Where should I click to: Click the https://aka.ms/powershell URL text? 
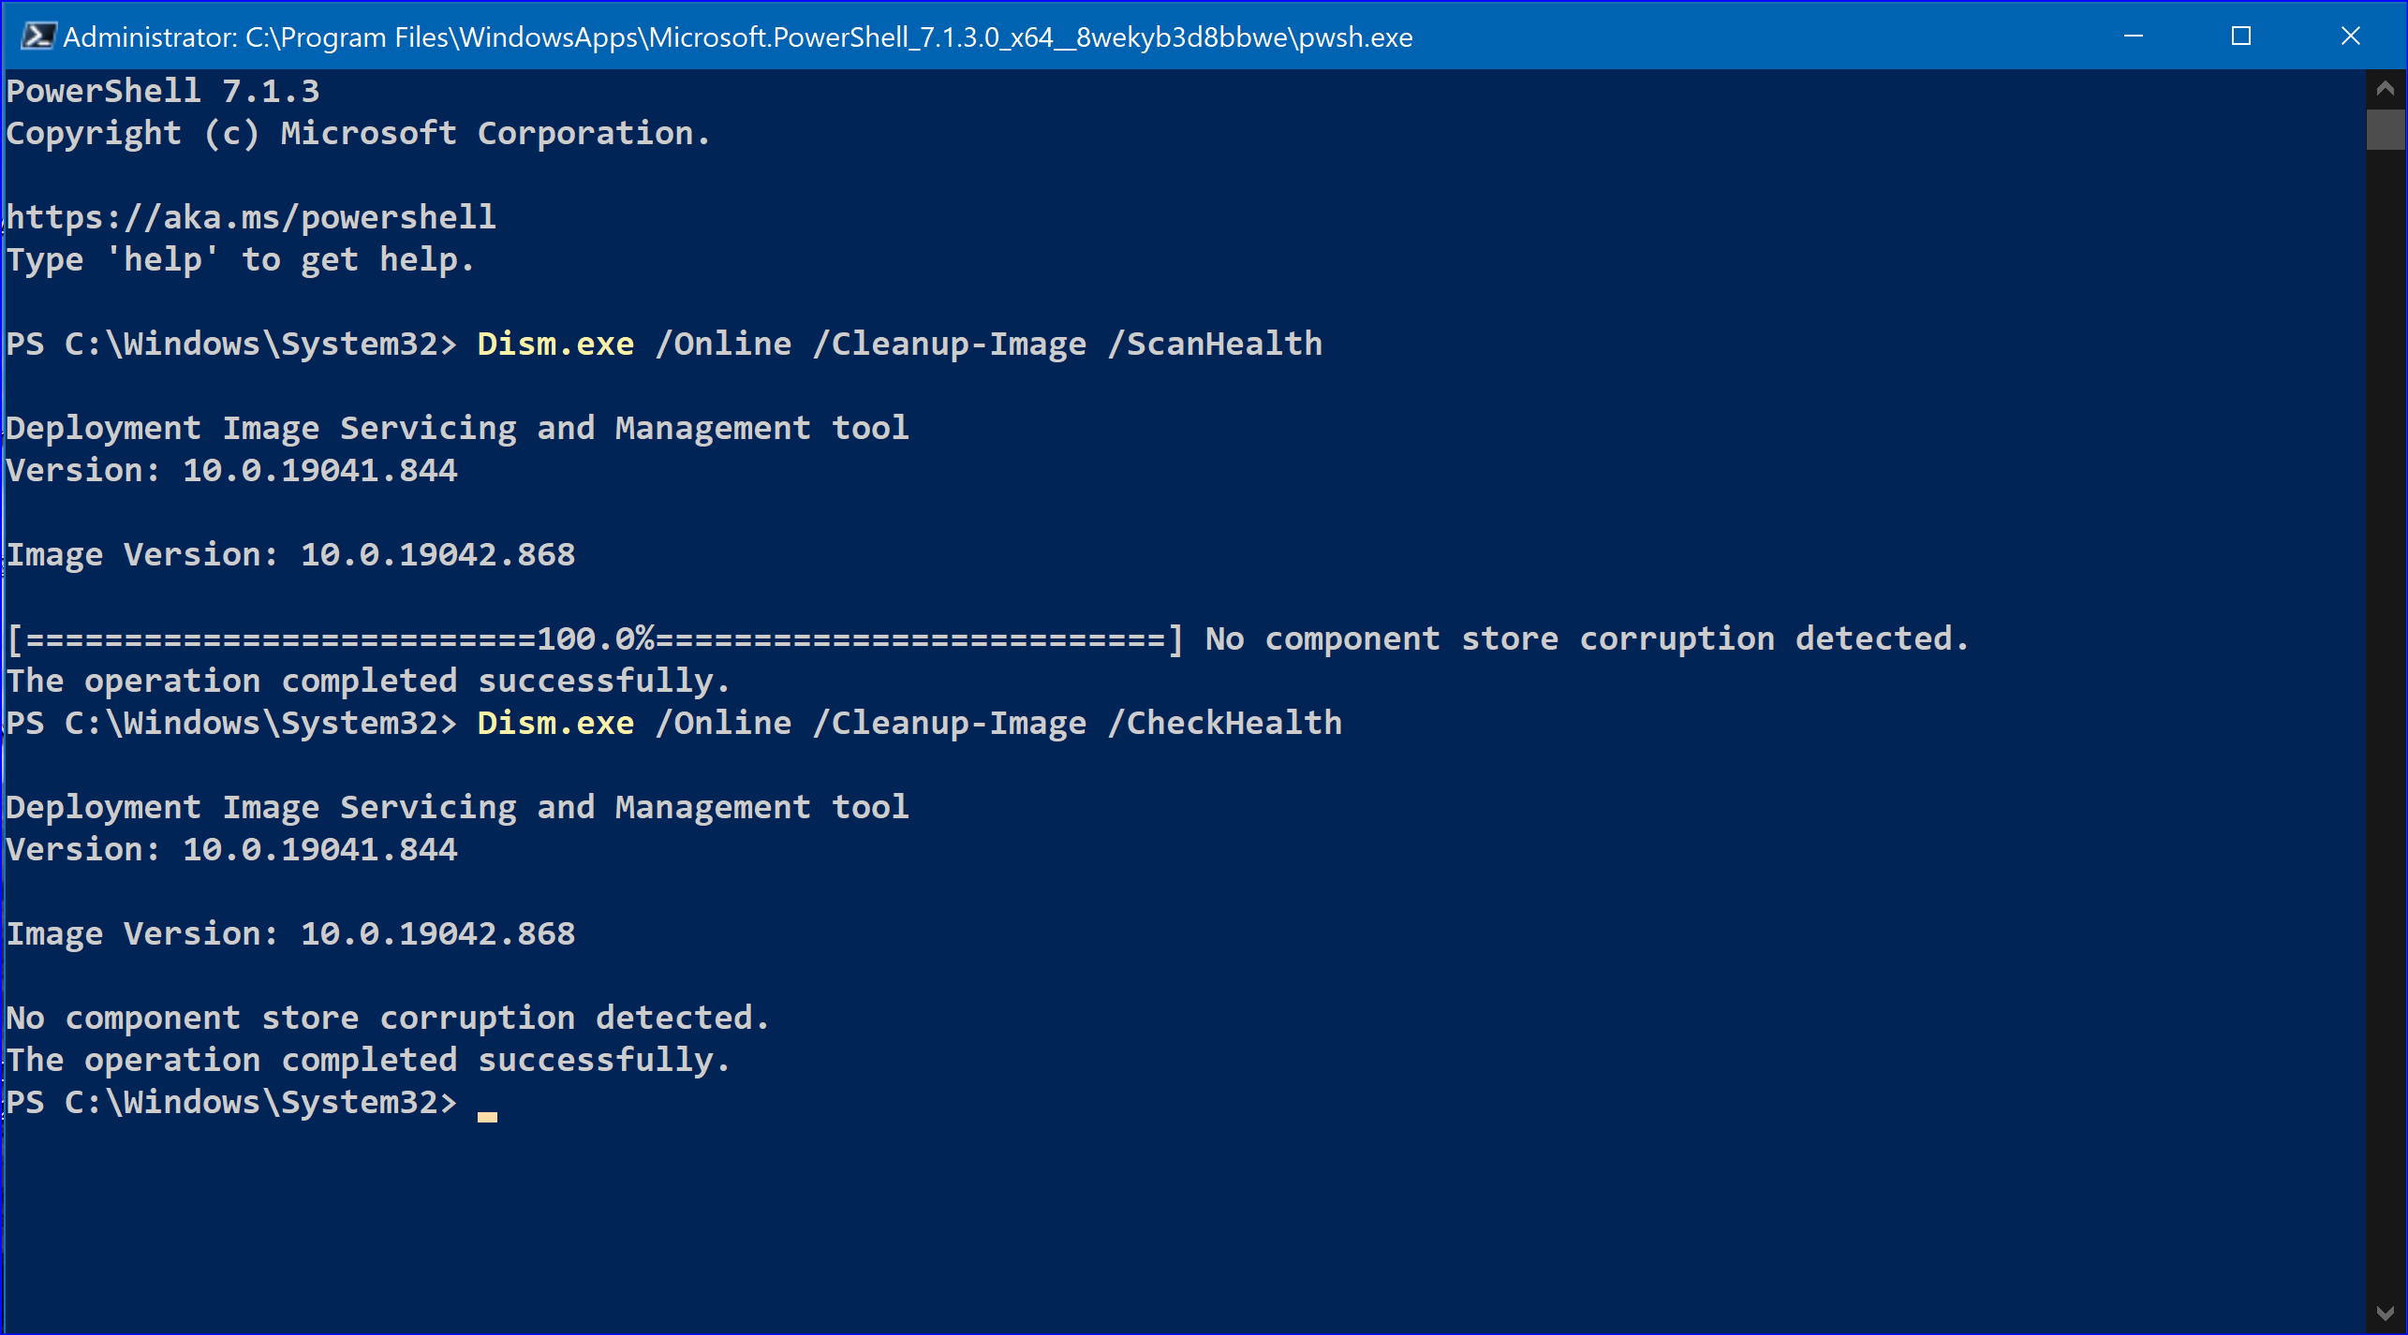point(251,217)
